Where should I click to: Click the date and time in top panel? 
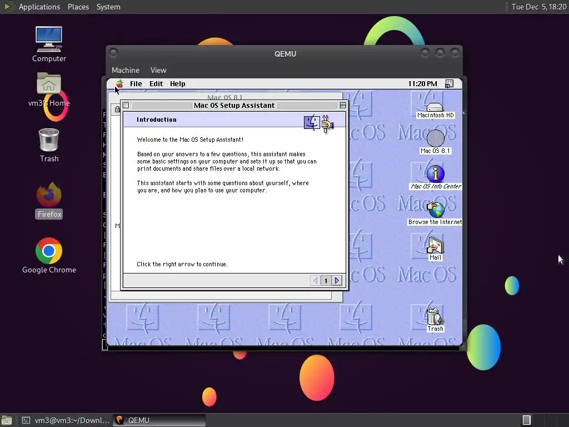[539, 7]
